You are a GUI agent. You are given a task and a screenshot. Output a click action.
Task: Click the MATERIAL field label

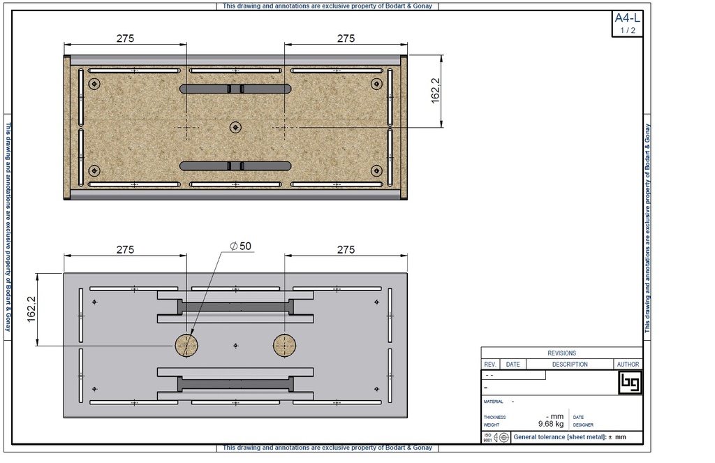click(x=494, y=402)
